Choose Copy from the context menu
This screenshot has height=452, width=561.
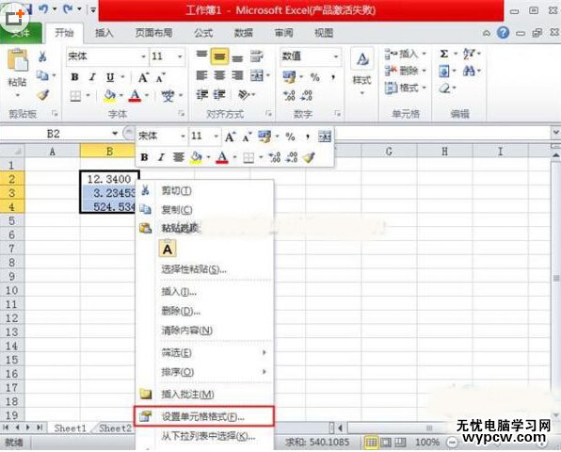(x=204, y=209)
